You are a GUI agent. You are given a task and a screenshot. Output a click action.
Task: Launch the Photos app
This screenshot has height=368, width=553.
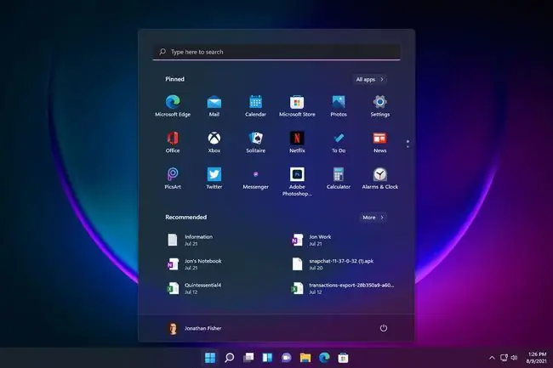point(339,105)
